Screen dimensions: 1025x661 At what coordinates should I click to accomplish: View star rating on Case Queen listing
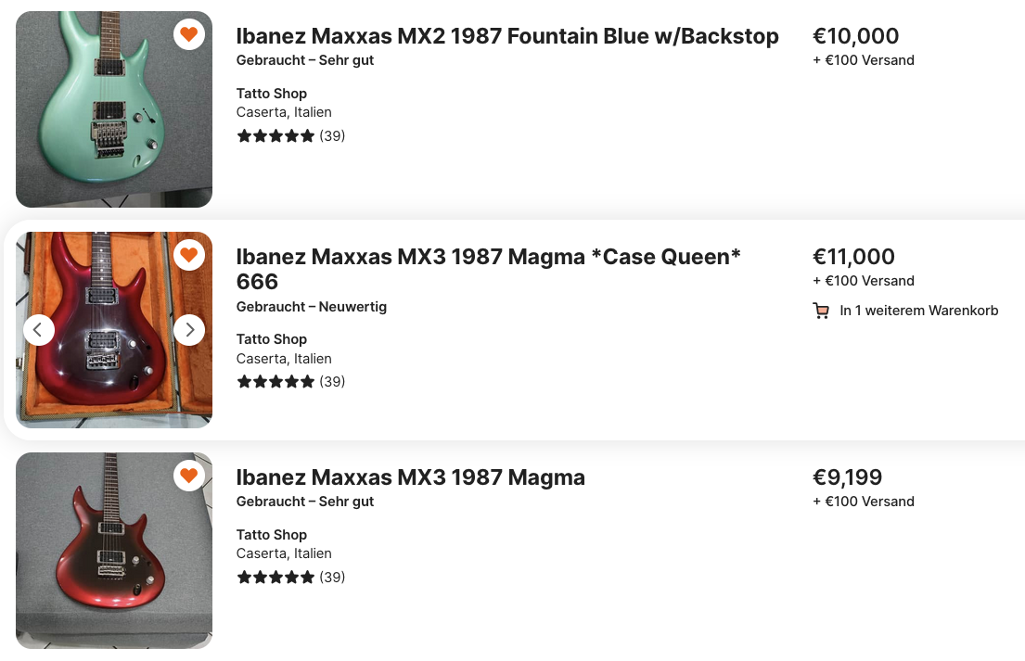point(290,382)
